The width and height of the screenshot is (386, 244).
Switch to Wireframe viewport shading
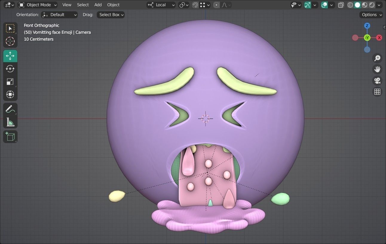[350, 5]
